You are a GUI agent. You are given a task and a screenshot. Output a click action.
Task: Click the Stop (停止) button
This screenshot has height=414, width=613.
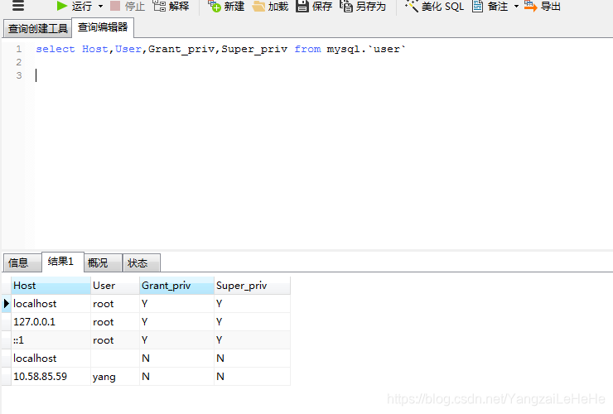point(128,6)
